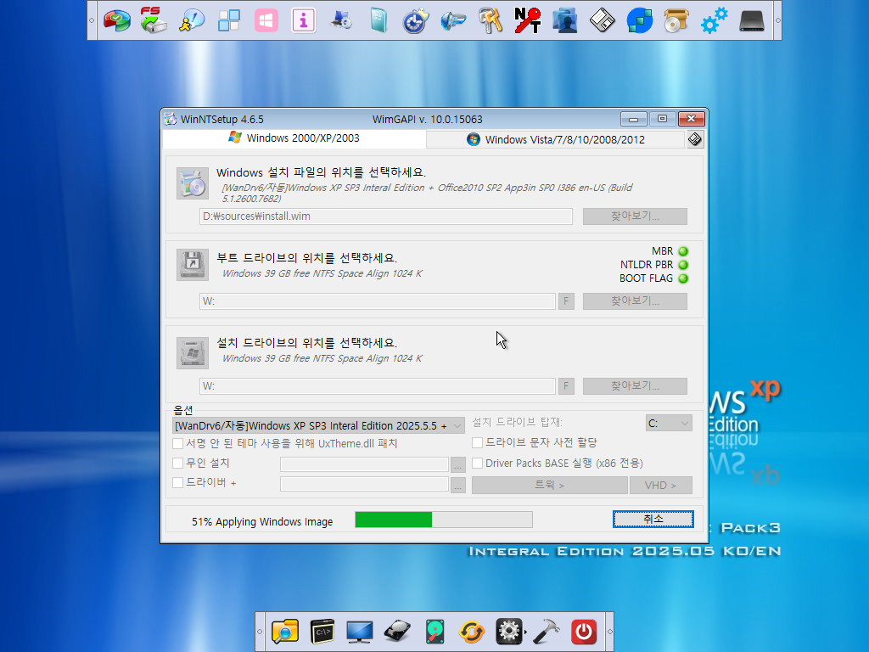Open the teal Windows book icon
Image resolution: width=869 pixels, height=652 pixels.
[x=378, y=20]
